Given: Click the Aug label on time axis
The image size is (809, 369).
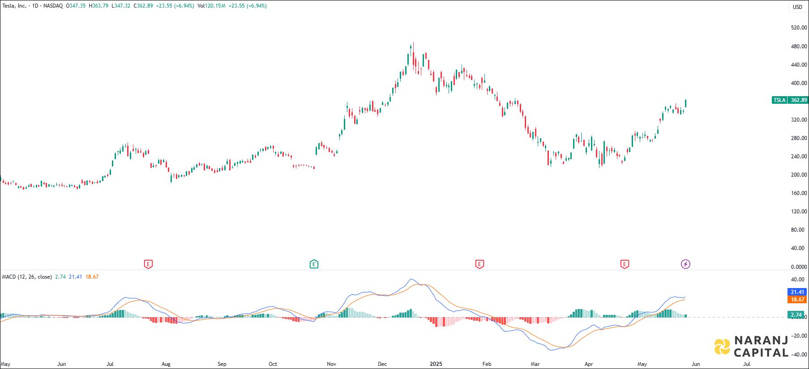Looking at the screenshot, I should tap(166, 364).
